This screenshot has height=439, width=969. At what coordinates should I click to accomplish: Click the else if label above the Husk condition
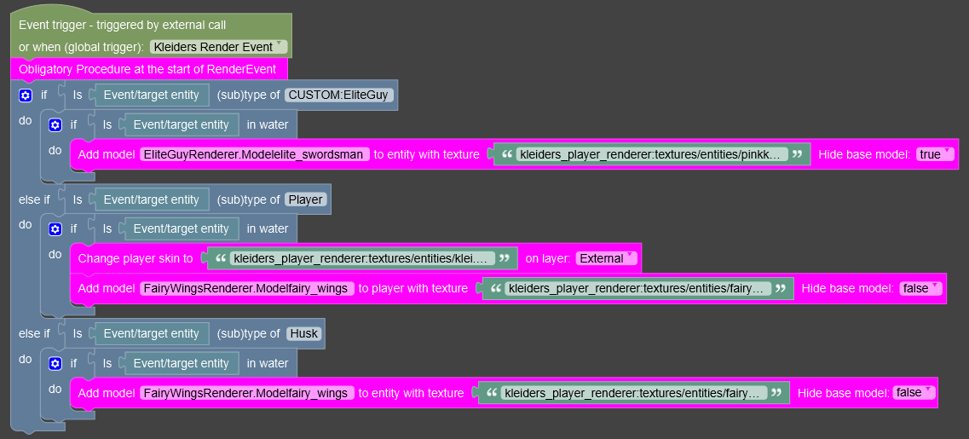coord(34,334)
